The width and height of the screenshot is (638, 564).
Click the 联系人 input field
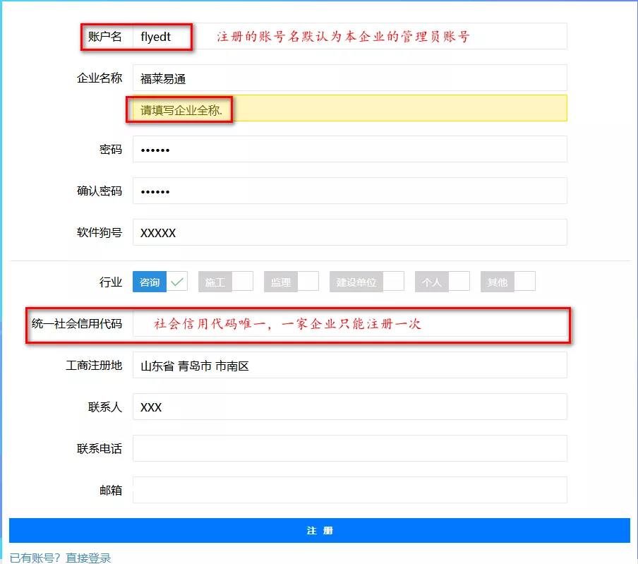(x=349, y=407)
